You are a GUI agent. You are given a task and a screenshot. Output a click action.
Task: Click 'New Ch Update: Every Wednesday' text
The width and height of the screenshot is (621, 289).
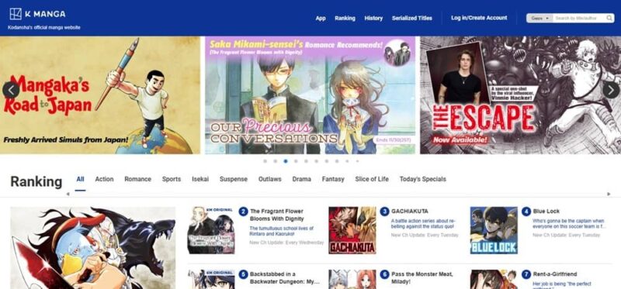coord(286,243)
